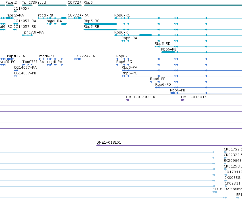
Task: Open the rogdi gene label
Action: [x=42, y=3]
